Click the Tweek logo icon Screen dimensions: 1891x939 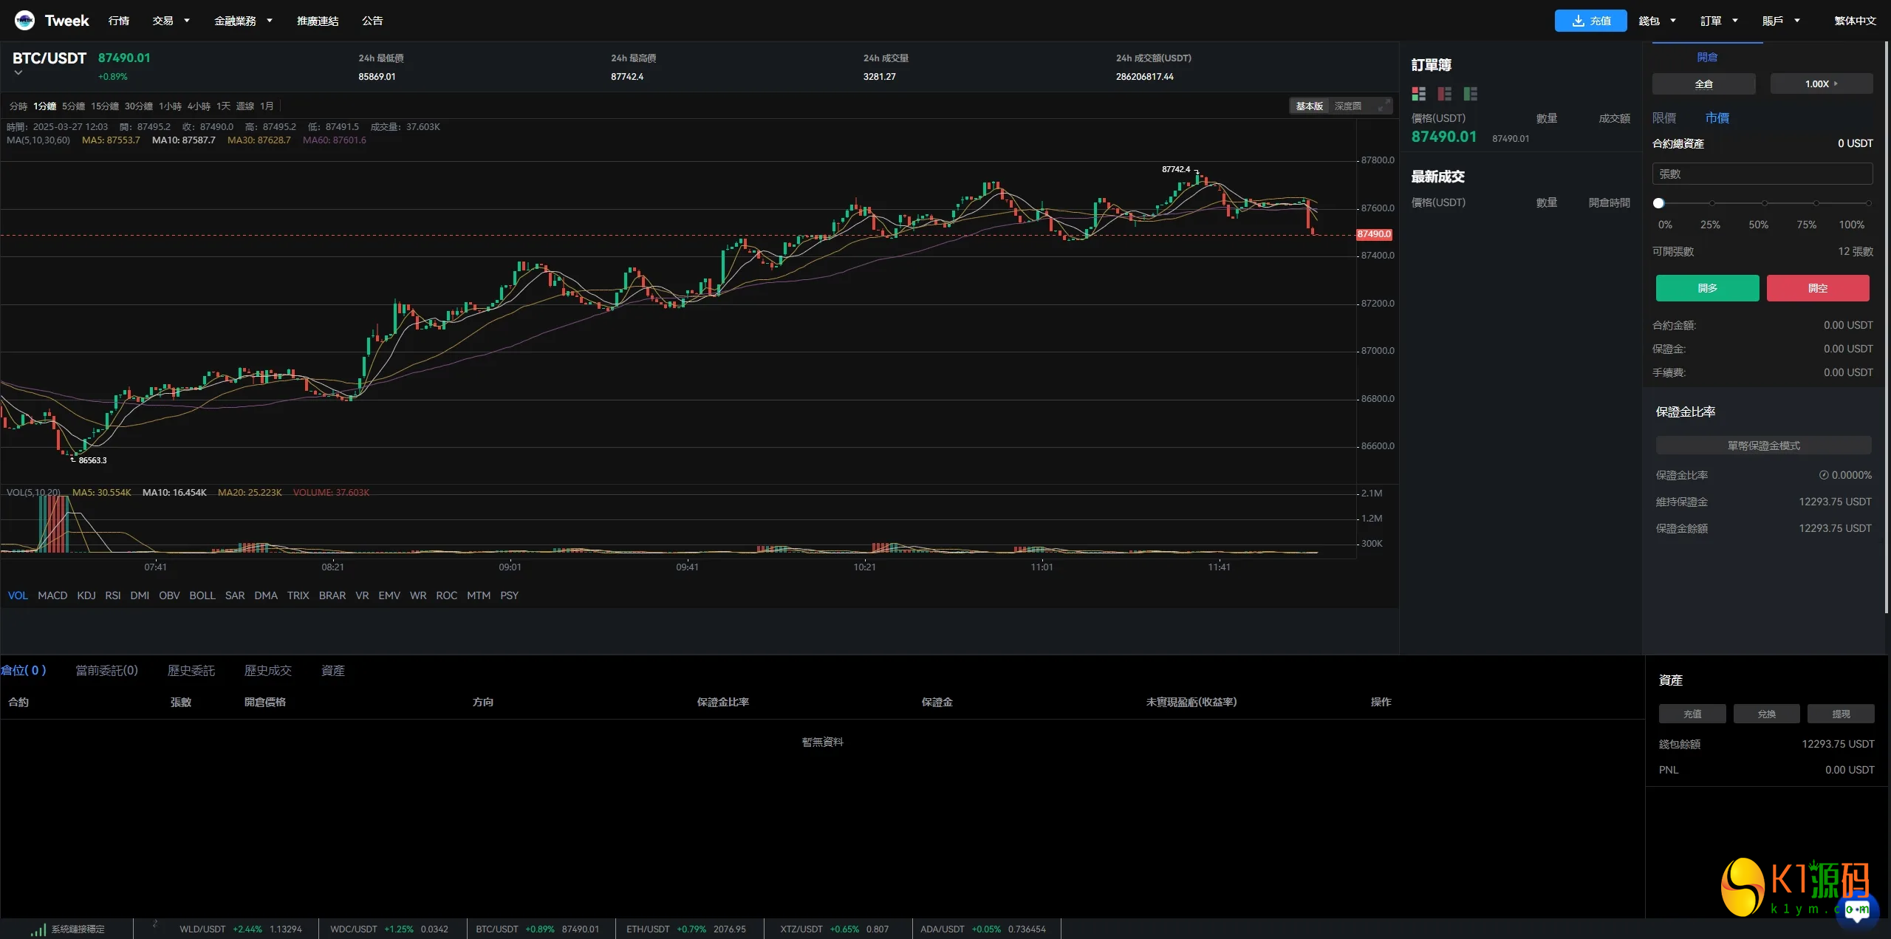click(x=24, y=21)
